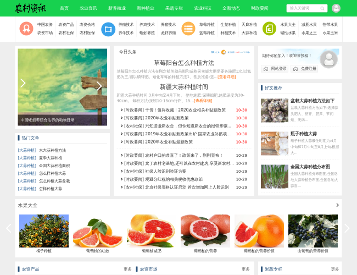Click the pink ribbon category icon

point(26,29)
